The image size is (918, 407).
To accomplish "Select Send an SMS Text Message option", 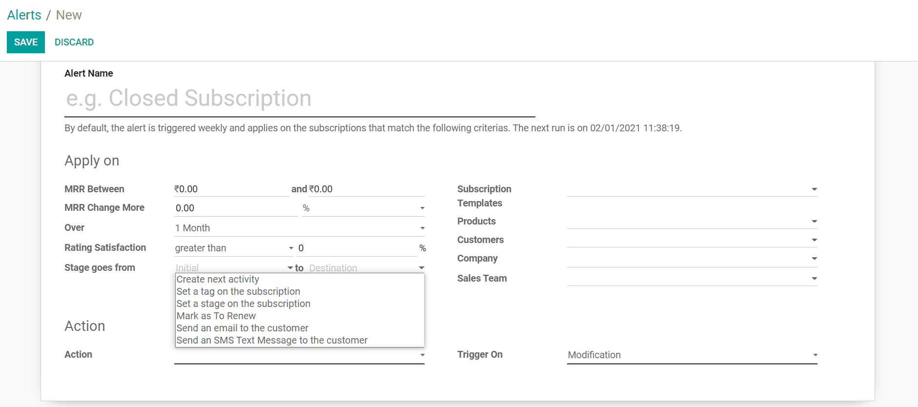I will pos(299,340).
